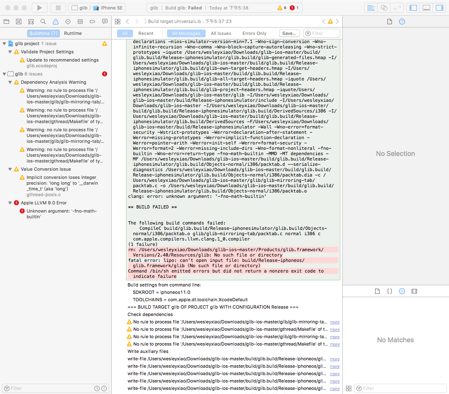
Task: Show the File Template library
Action: point(378,291)
